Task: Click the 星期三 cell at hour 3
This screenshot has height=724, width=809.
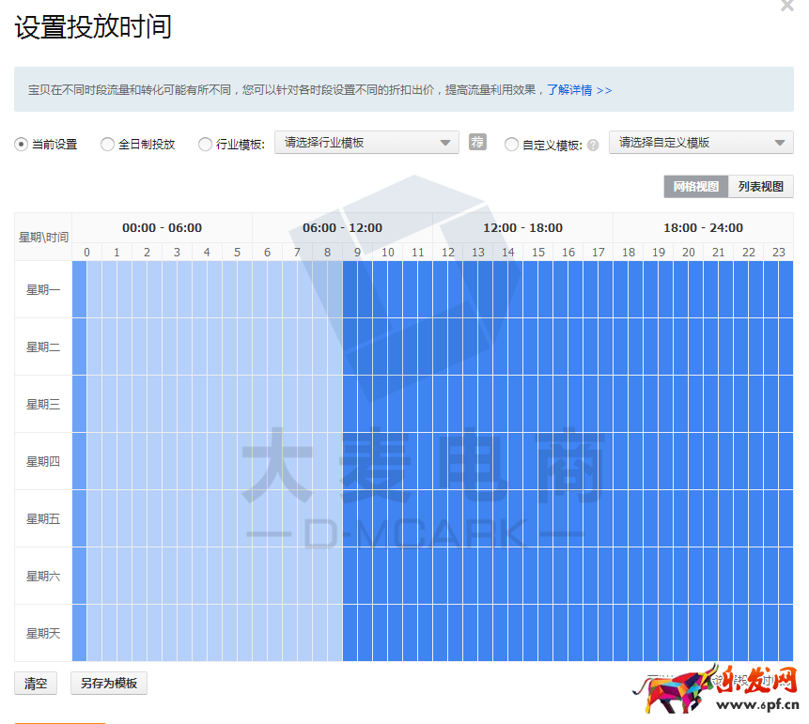Action: [x=178, y=404]
